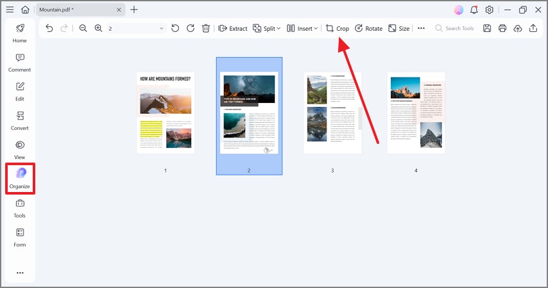Open the settings gear in title bar
The image size is (548, 288).
pyautogui.click(x=489, y=10)
